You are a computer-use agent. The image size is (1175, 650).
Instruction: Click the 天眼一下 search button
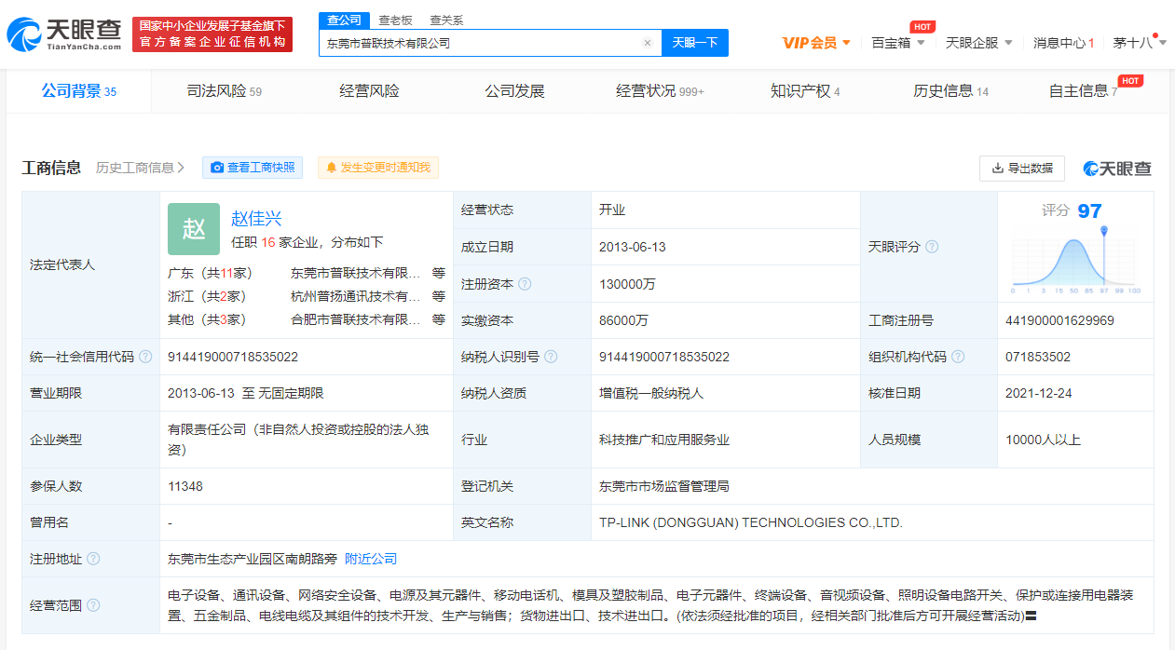pos(695,43)
